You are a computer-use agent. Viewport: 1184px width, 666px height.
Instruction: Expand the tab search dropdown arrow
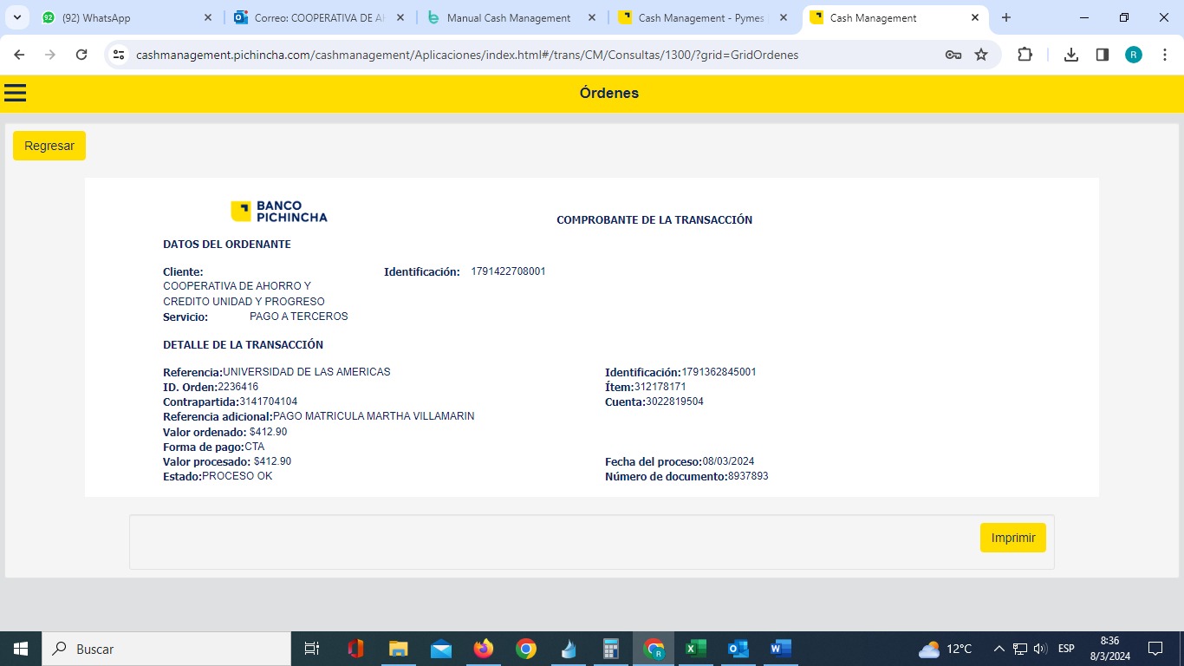[x=16, y=17]
